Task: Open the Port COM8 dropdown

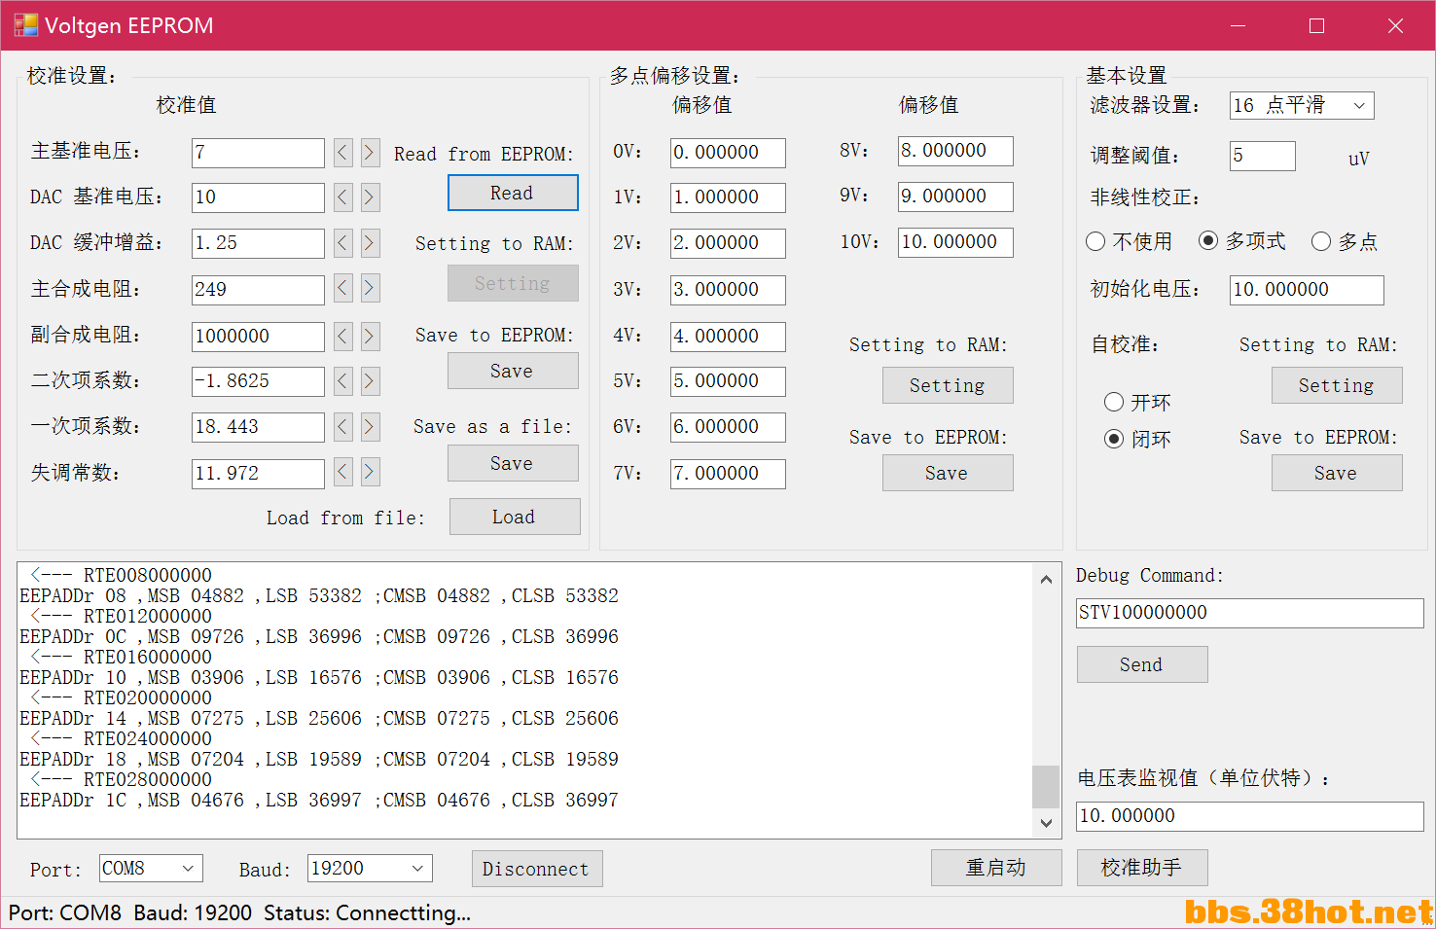Action: [151, 868]
